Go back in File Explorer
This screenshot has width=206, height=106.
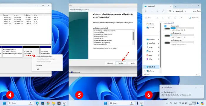click(146, 11)
